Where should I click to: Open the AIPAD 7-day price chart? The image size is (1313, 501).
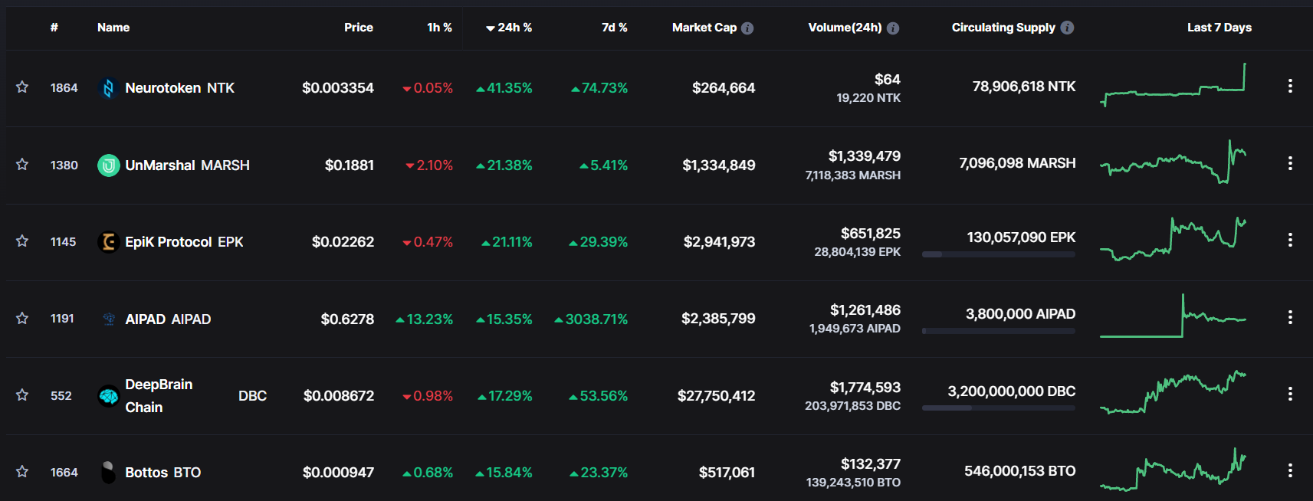[x=1173, y=316]
